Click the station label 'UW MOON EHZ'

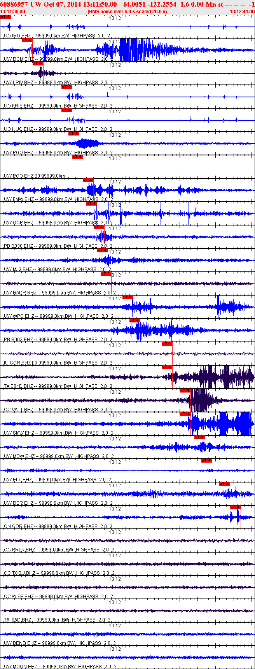(x=21, y=667)
